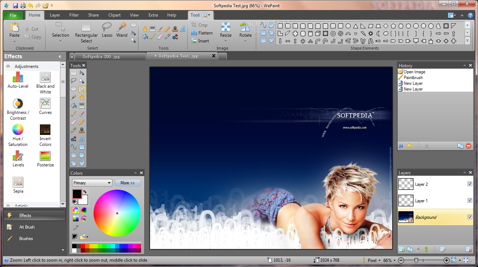The width and height of the screenshot is (478, 267).
Task: Select the Recolor tool in Tools panel
Action: [74, 139]
